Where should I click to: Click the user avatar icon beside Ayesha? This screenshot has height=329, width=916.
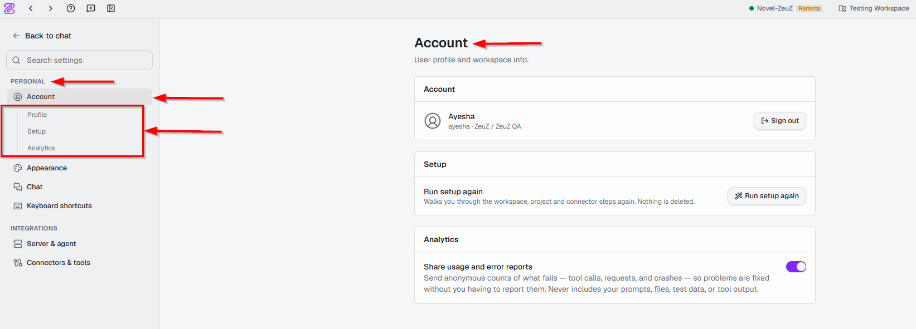pos(433,121)
